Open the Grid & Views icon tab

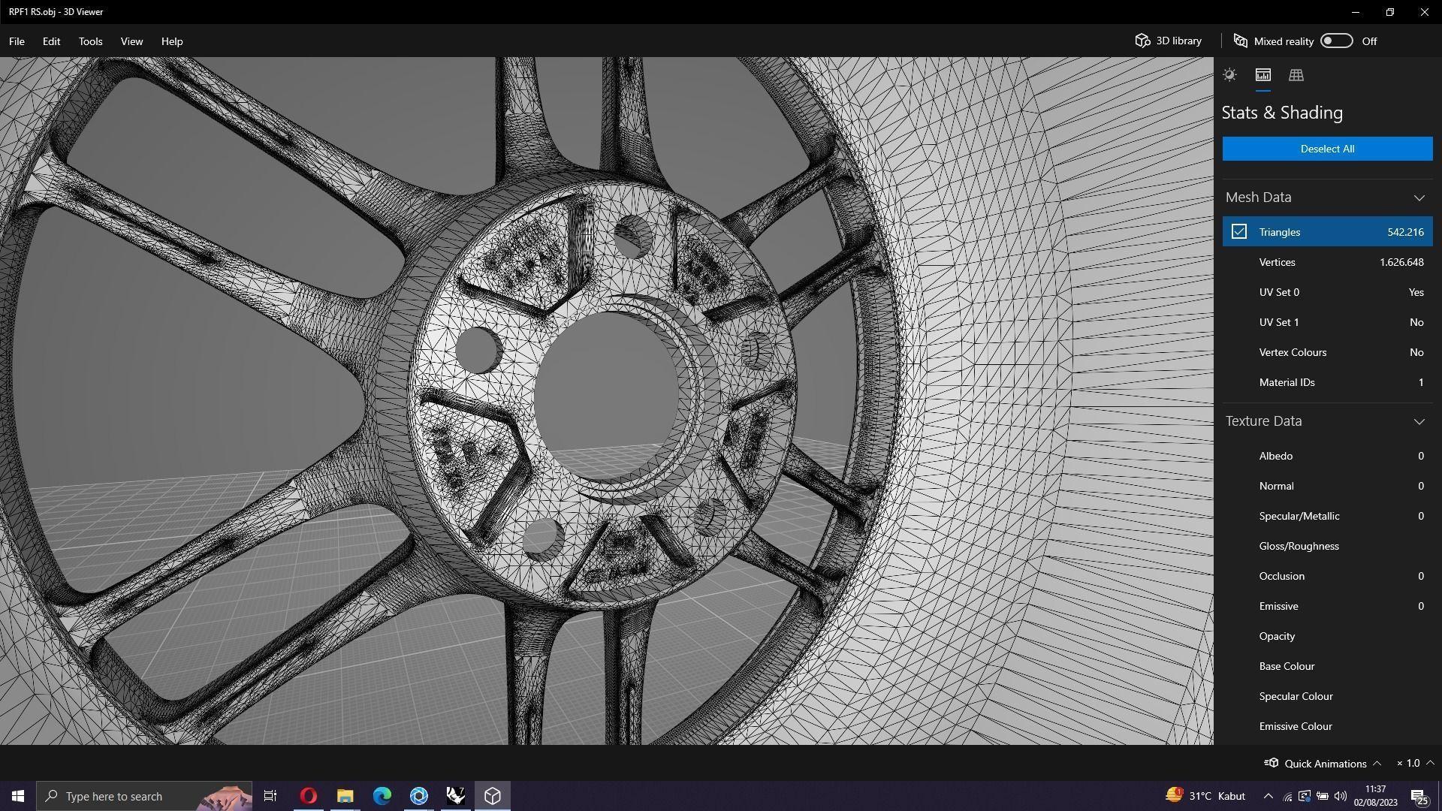[x=1296, y=75]
